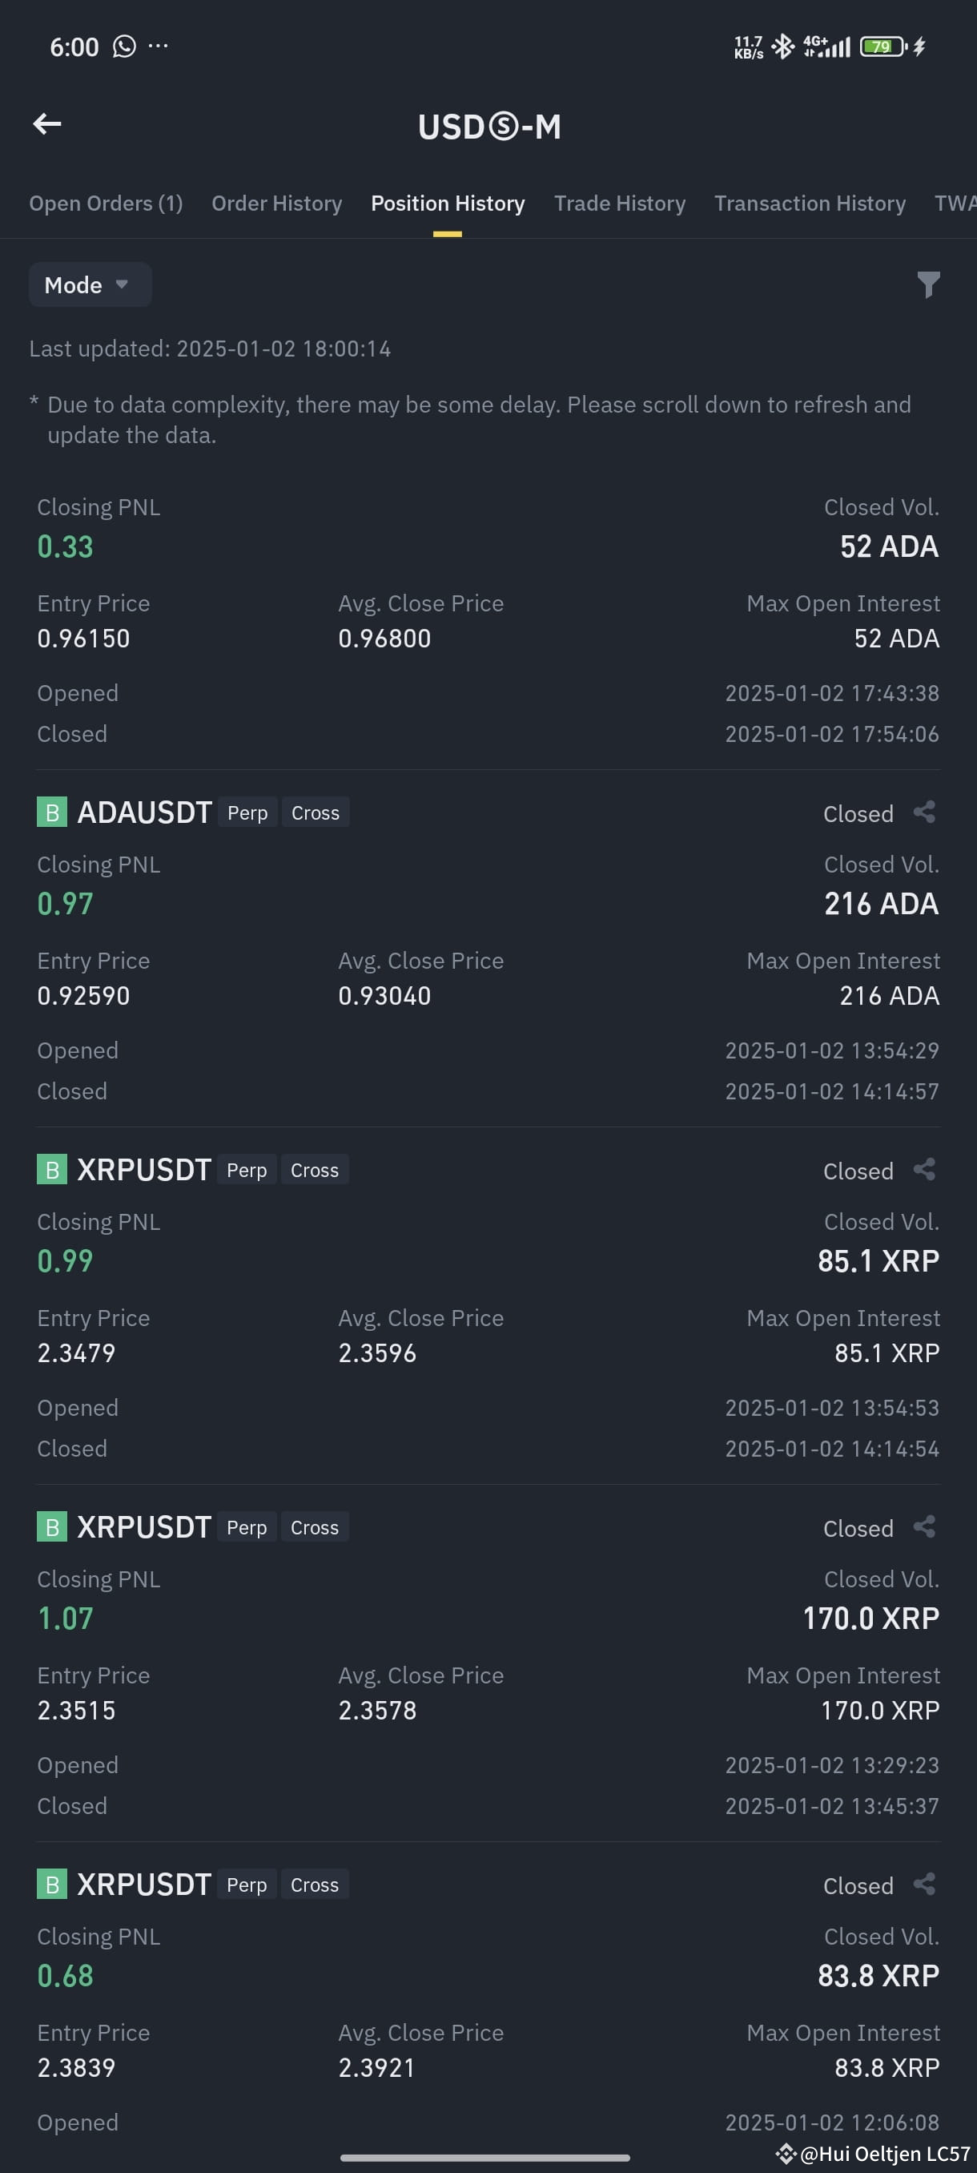Tap the bottom home gesture bar

click(x=485, y=2158)
